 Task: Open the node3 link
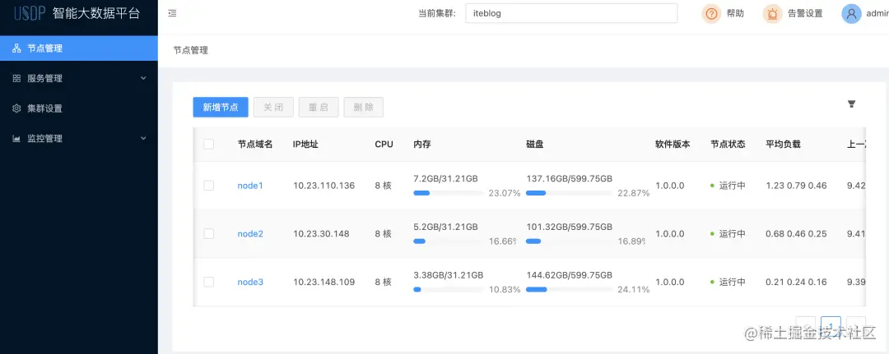pyautogui.click(x=250, y=282)
